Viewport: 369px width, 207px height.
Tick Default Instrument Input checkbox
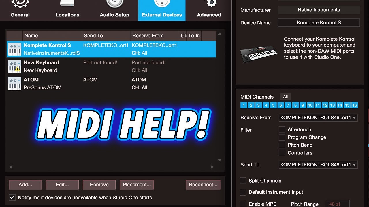(x=243, y=192)
